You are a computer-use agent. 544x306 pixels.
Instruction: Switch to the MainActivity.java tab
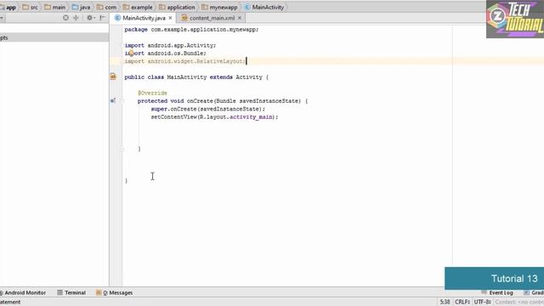coord(144,18)
